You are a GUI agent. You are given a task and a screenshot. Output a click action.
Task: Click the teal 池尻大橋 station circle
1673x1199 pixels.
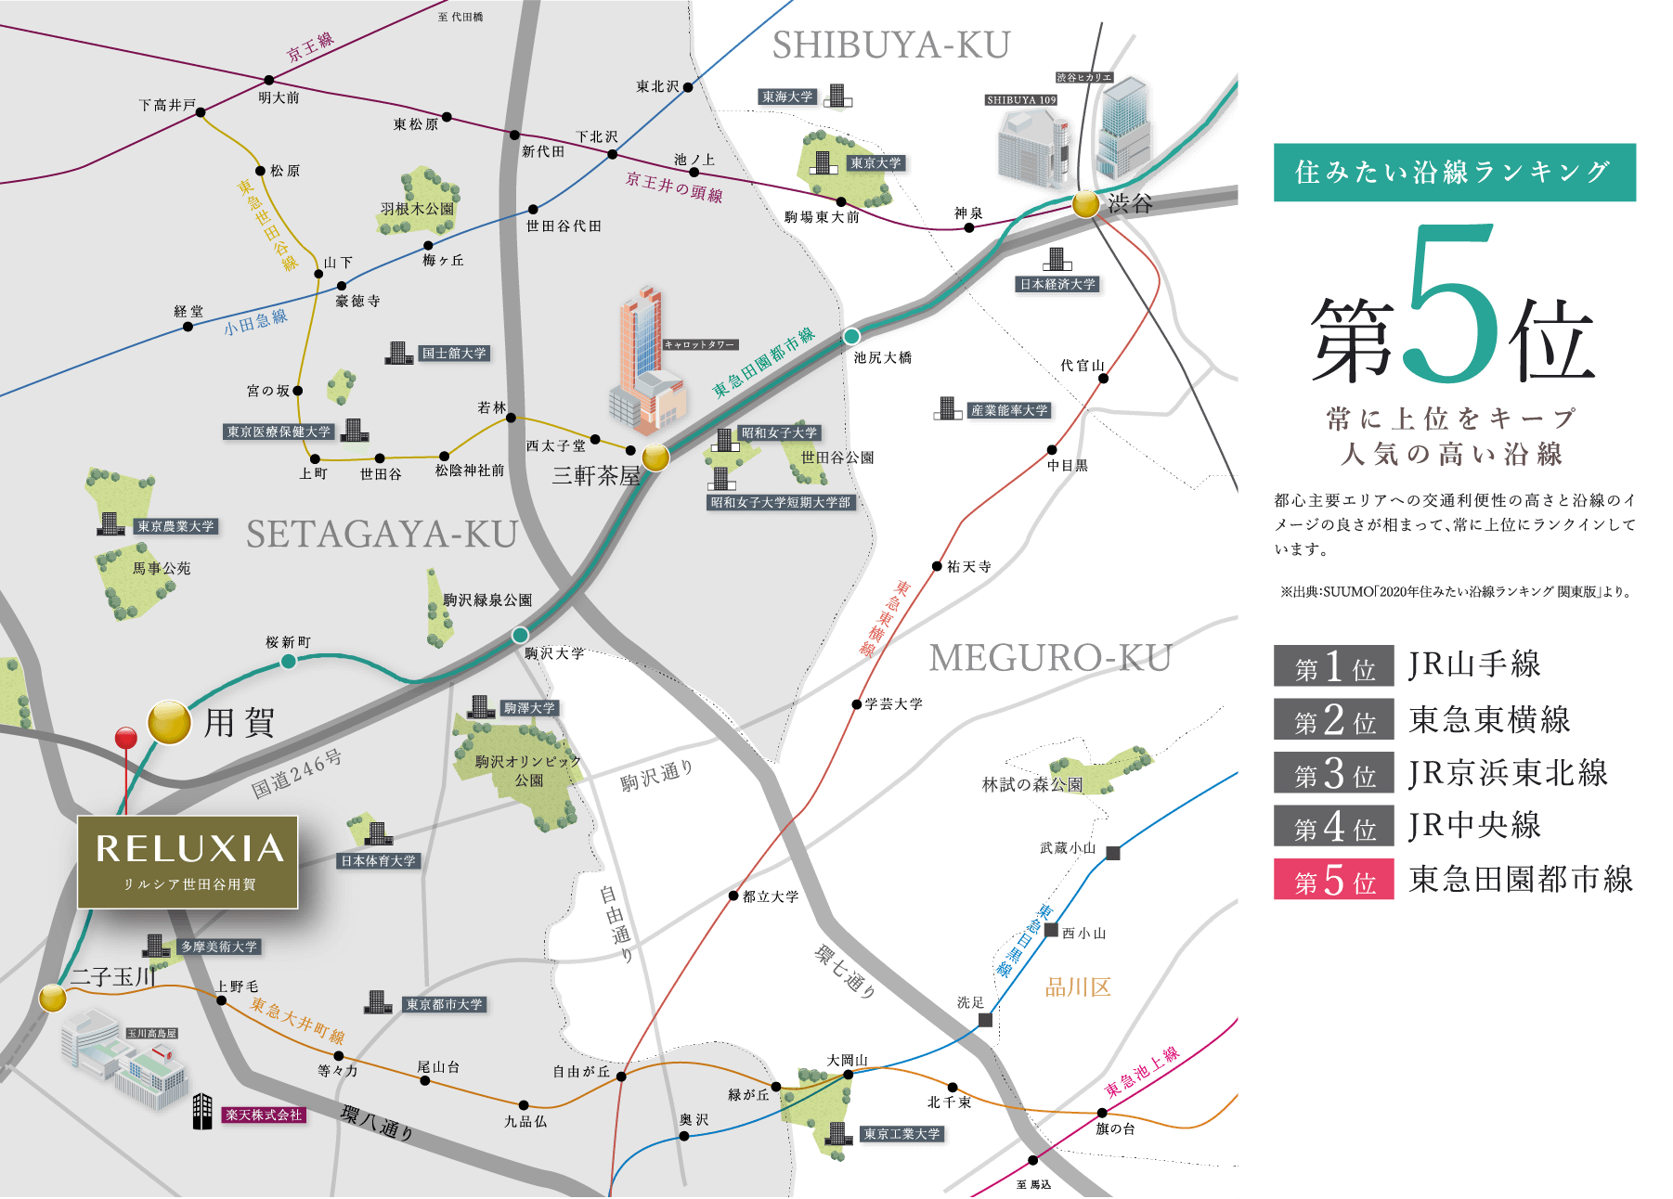pos(851,336)
